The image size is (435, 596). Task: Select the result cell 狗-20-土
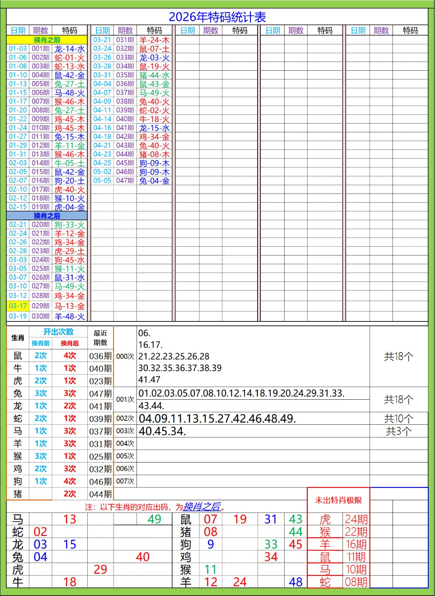69,180
